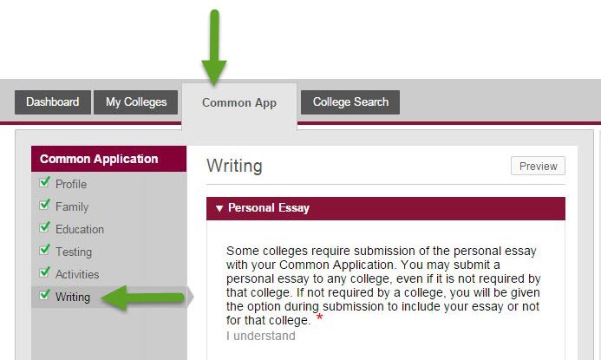601x360 pixels.
Task: Click the green checkmark beside Family
Action: (45, 206)
